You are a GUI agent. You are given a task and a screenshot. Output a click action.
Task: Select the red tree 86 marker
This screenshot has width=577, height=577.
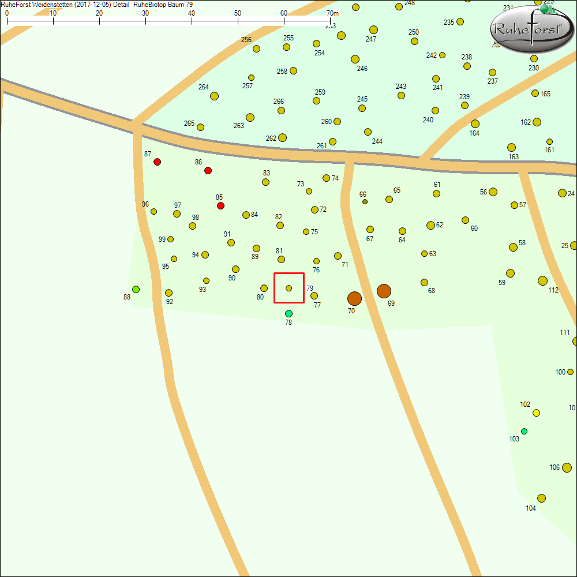point(208,170)
